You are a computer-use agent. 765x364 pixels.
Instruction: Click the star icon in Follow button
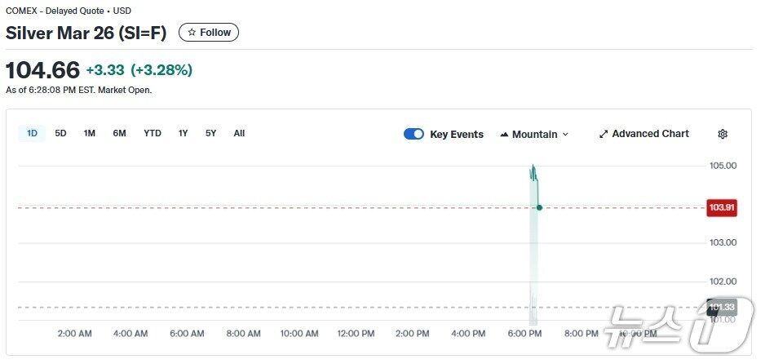click(x=192, y=33)
